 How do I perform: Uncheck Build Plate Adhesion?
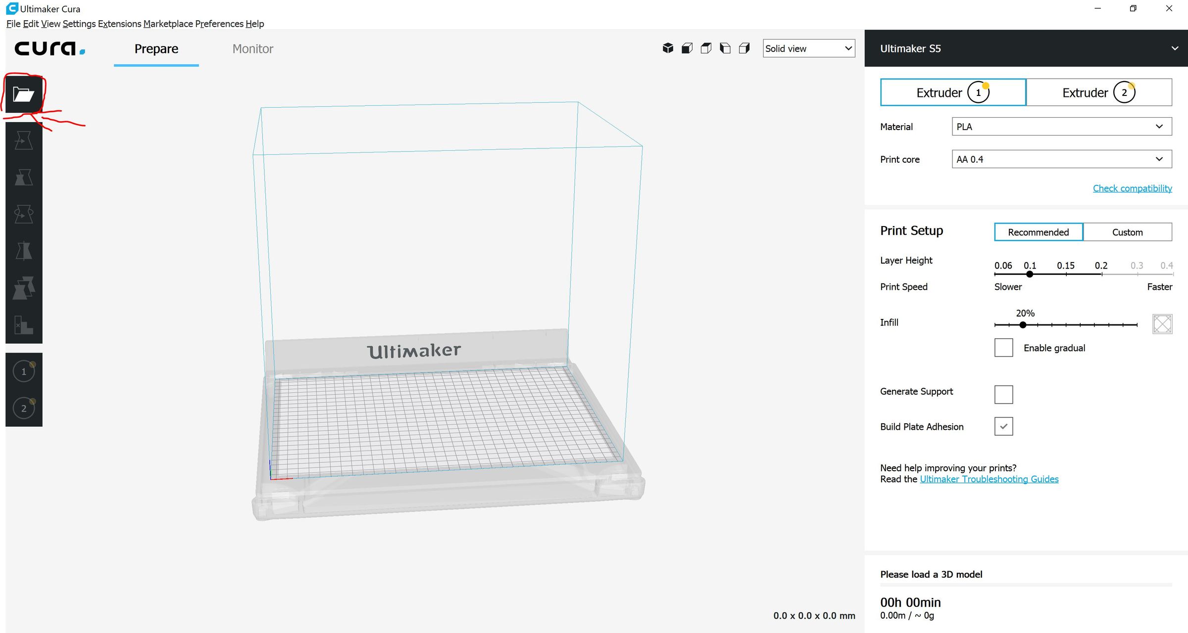pyautogui.click(x=1003, y=426)
